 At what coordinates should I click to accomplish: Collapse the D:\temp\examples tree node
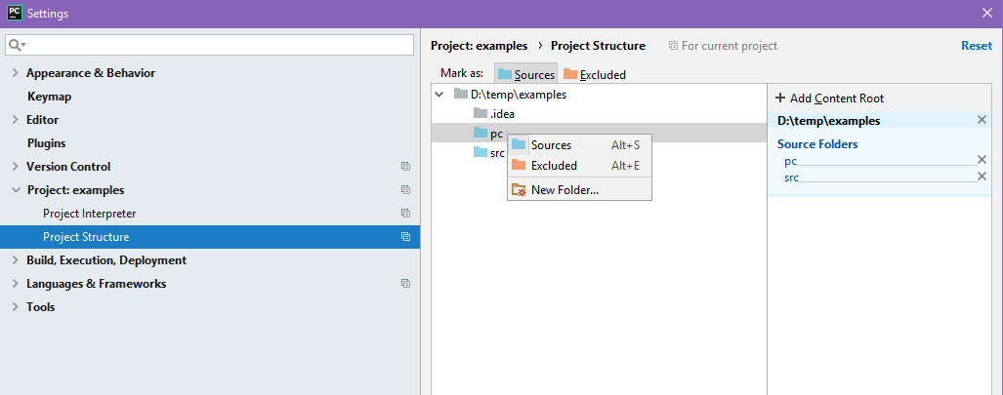click(439, 95)
